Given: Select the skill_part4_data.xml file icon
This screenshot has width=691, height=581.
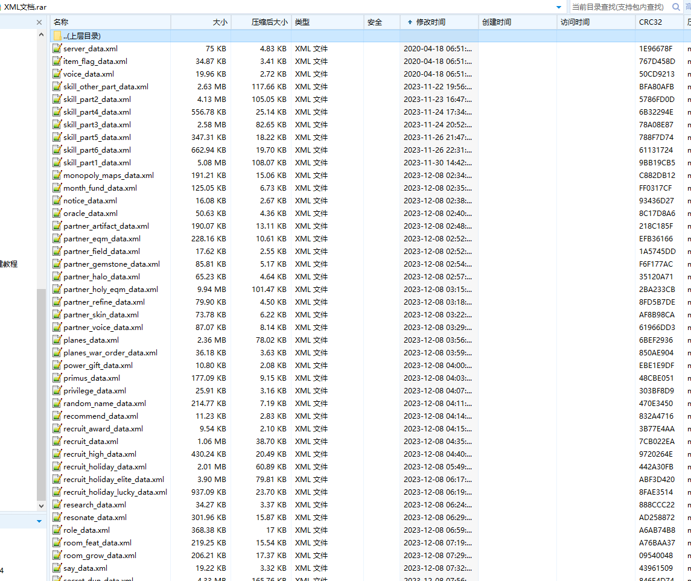Looking at the screenshot, I should click(57, 112).
